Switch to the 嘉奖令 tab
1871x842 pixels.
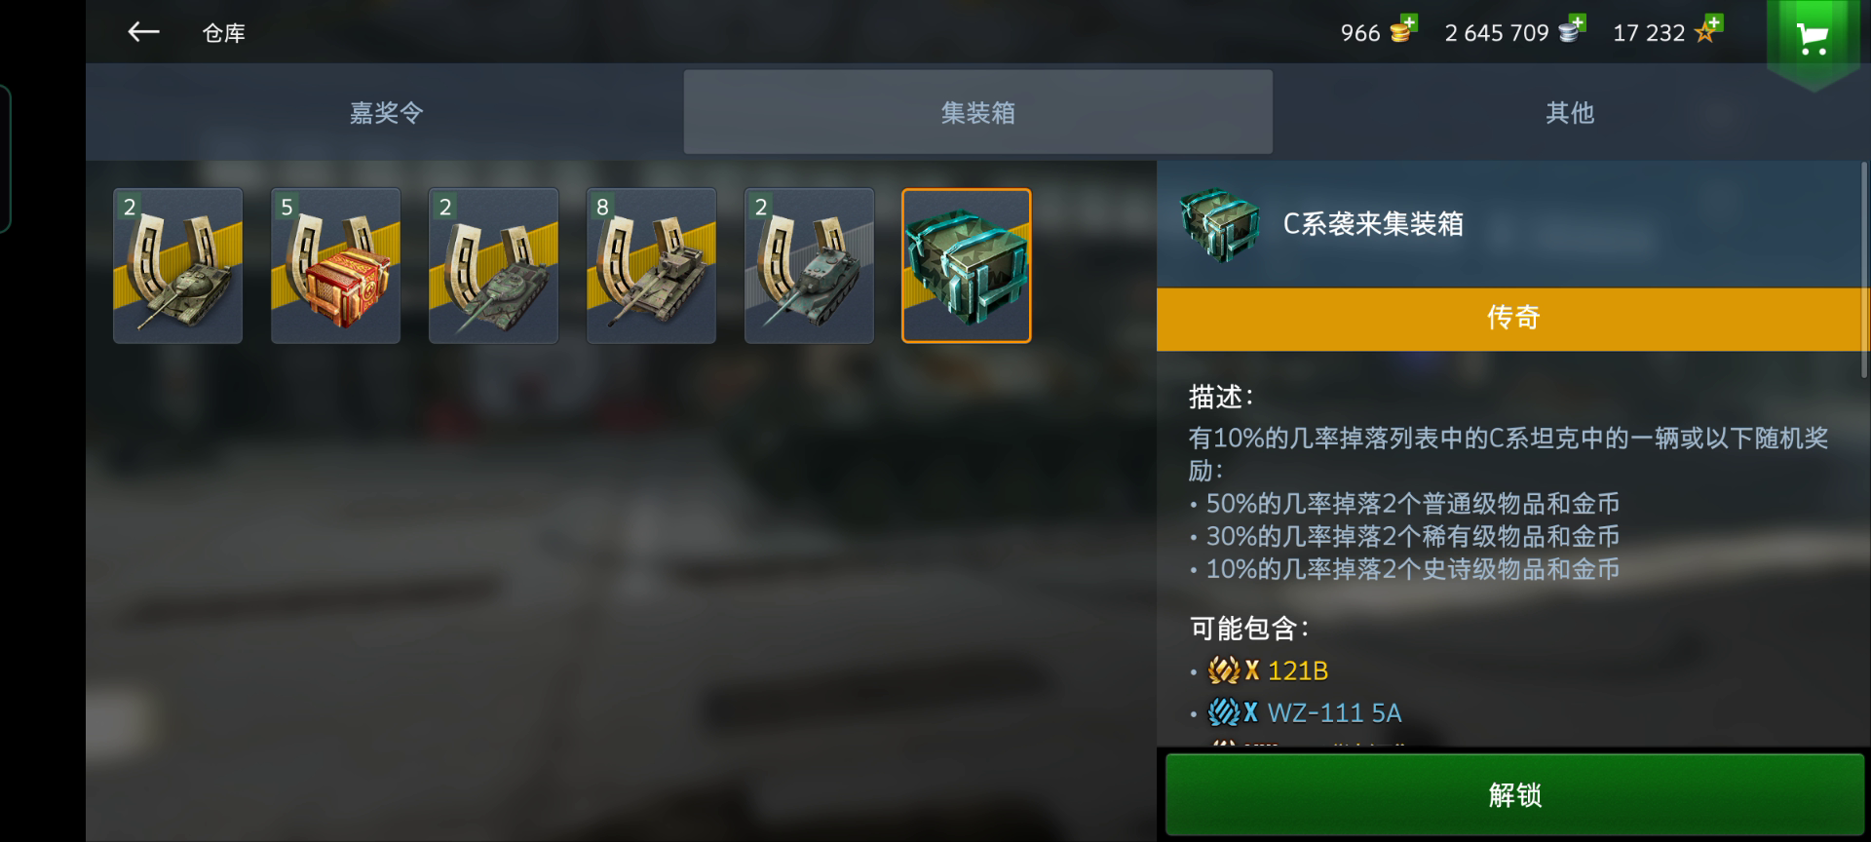coord(386,112)
